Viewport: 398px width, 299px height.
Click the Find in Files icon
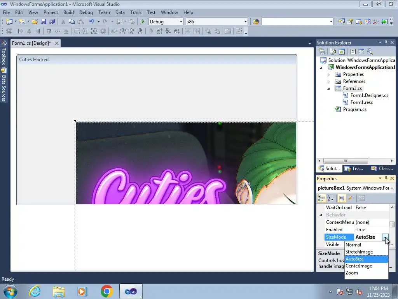point(256,22)
